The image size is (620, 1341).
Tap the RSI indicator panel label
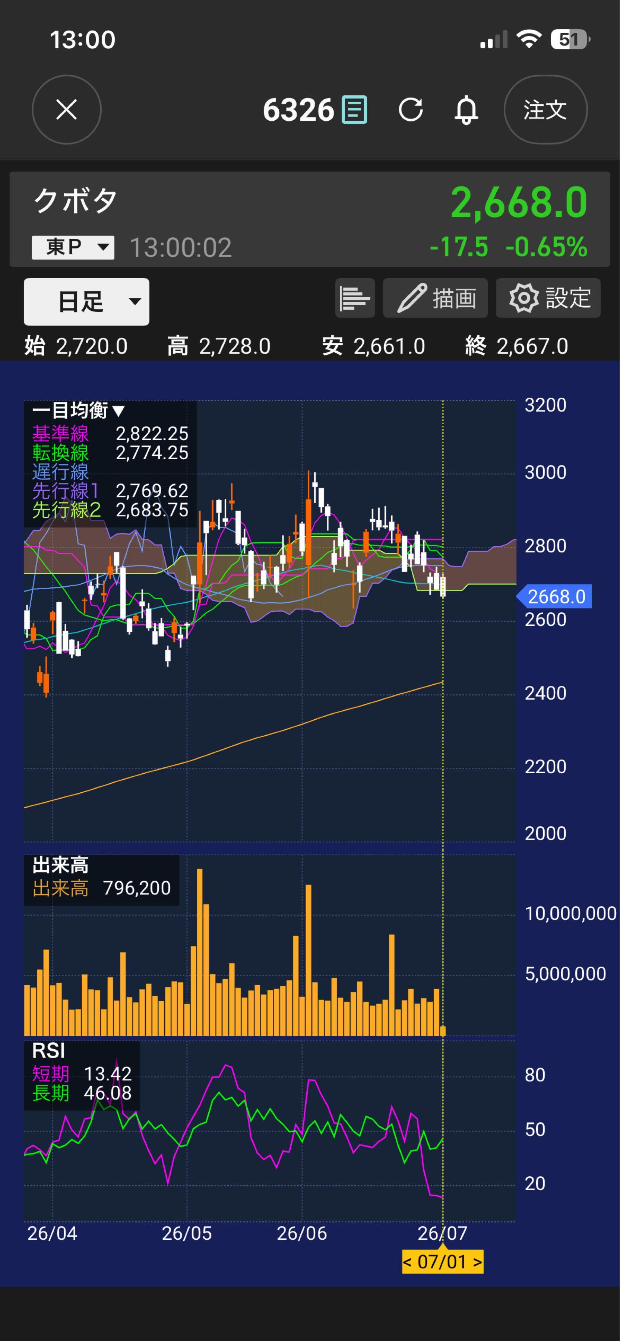(x=48, y=1051)
